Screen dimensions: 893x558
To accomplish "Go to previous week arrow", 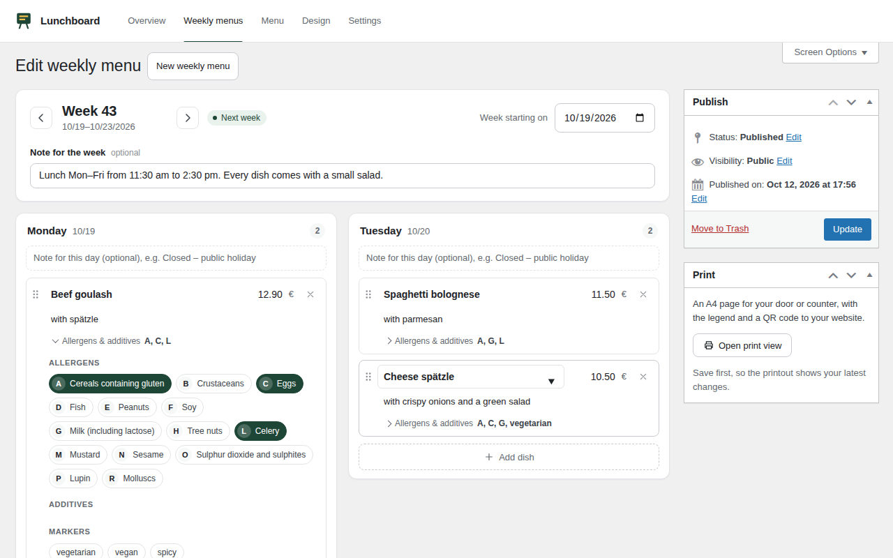I will [41, 118].
